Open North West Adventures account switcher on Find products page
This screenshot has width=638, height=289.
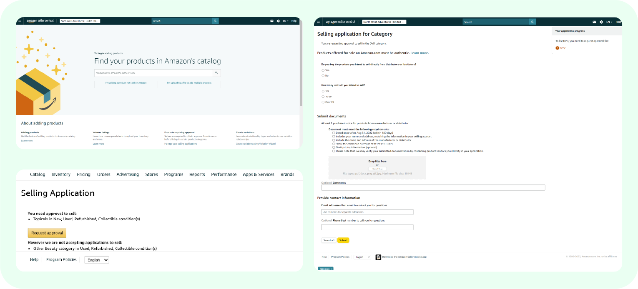pos(80,21)
